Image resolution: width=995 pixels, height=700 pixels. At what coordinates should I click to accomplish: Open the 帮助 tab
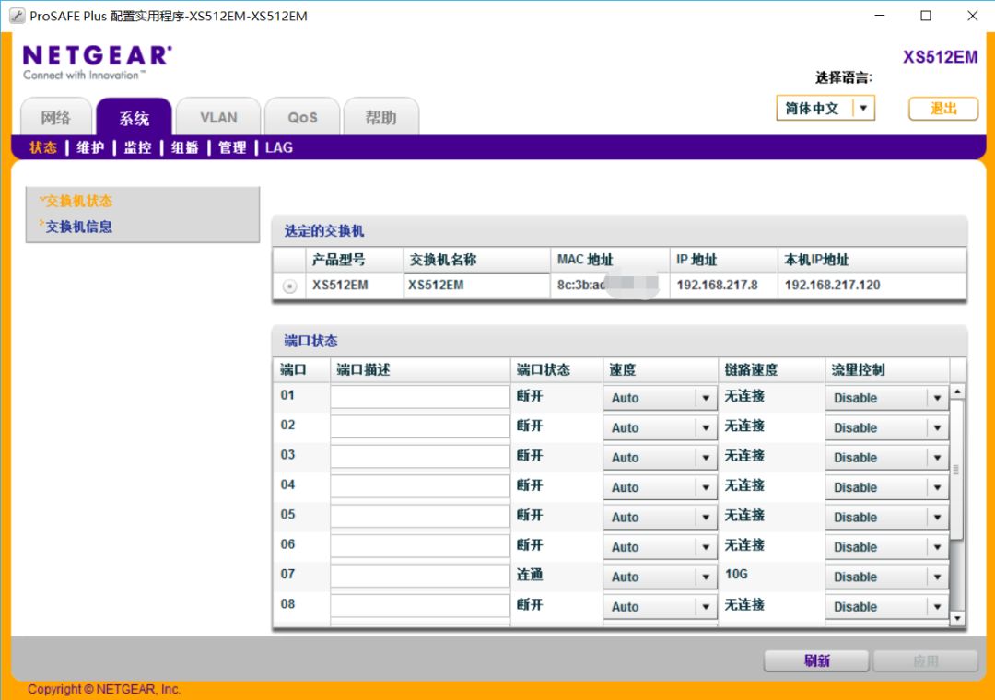coord(380,118)
